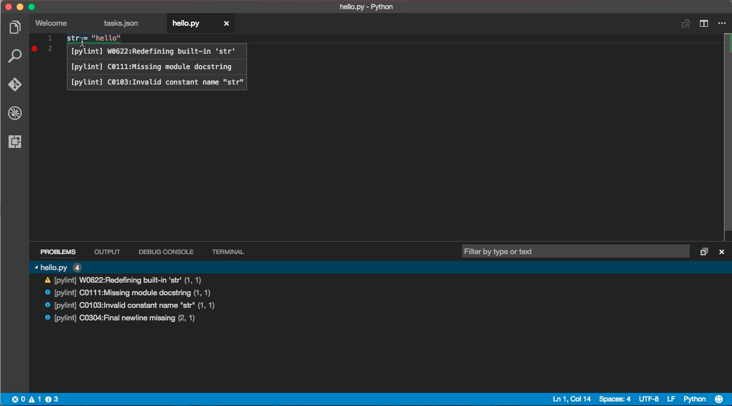Select the W0622 Redefining built-in problem row

click(380, 280)
